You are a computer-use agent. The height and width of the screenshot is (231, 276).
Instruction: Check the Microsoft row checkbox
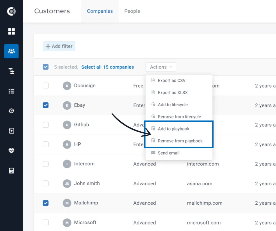pyautogui.click(x=46, y=222)
